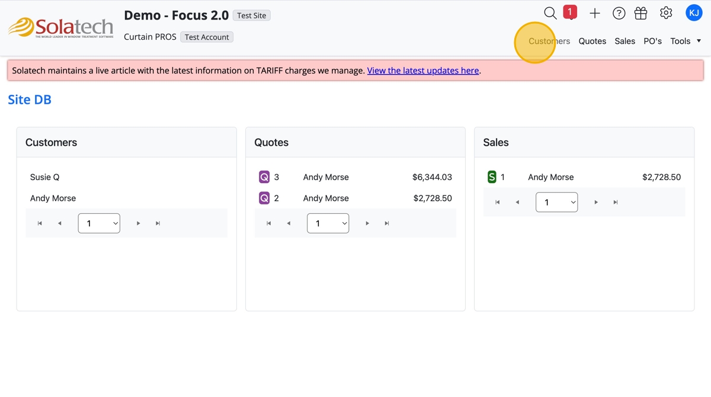Click the green S icon for sale 1

492,177
